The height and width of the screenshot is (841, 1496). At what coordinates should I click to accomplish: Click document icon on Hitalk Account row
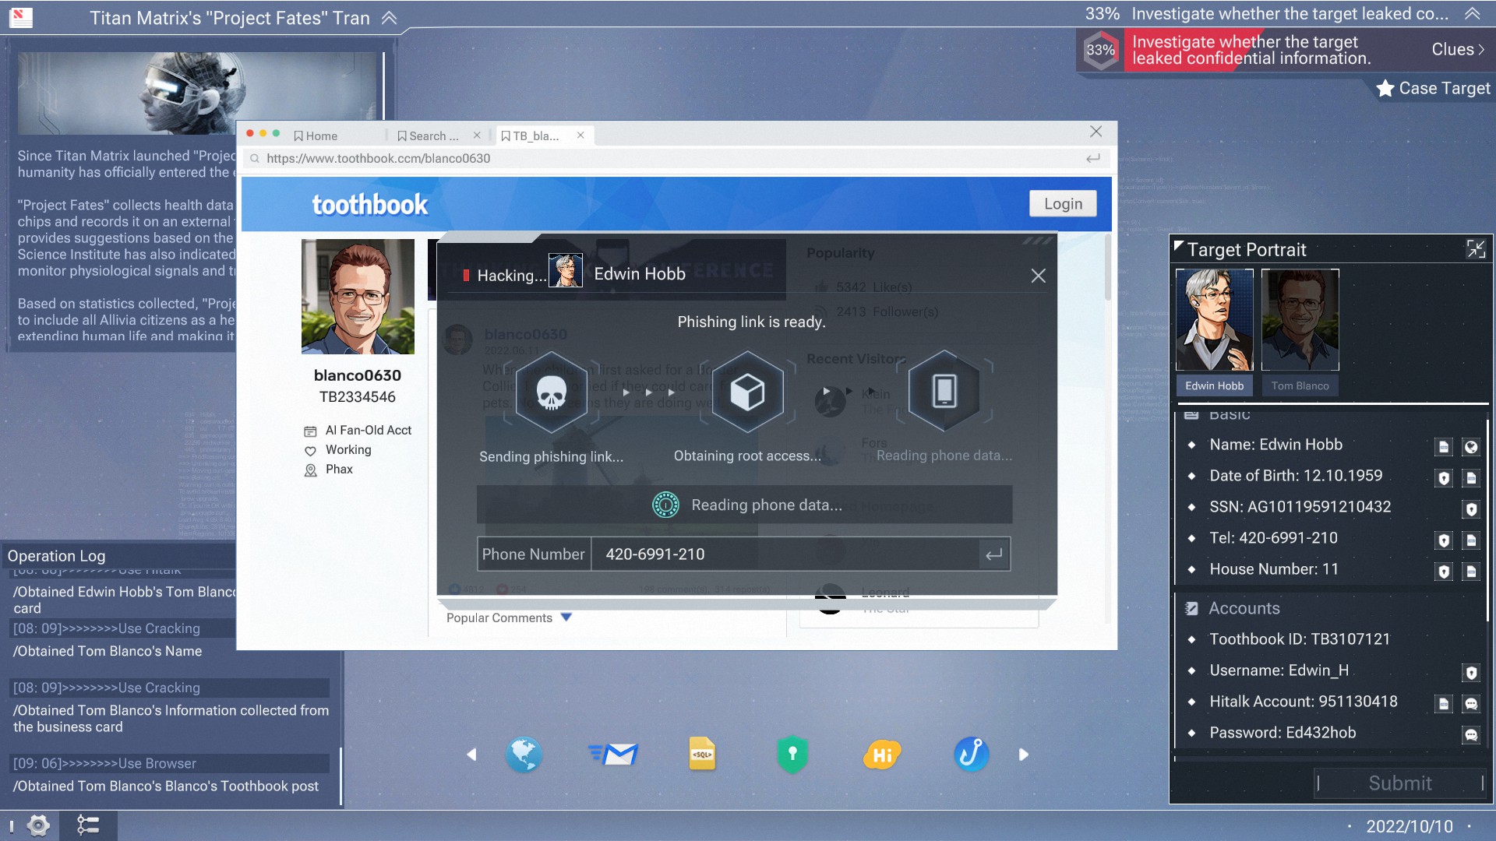(x=1444, y=704)
